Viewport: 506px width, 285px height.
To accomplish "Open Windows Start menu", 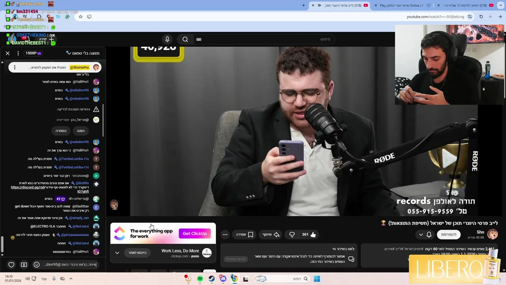I will [317, 279].
